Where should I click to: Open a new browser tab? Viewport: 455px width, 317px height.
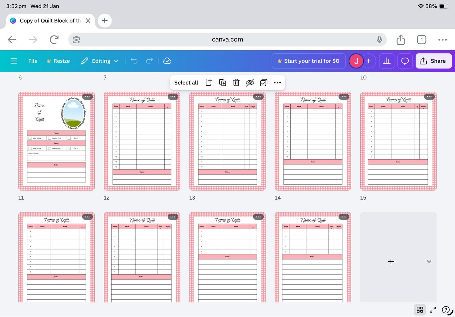(105, 21)
